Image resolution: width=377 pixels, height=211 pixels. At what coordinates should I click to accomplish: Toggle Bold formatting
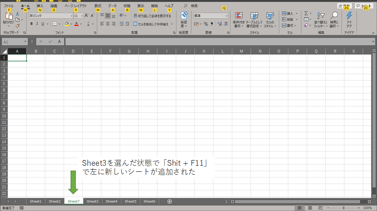click(x=32, y=24)
